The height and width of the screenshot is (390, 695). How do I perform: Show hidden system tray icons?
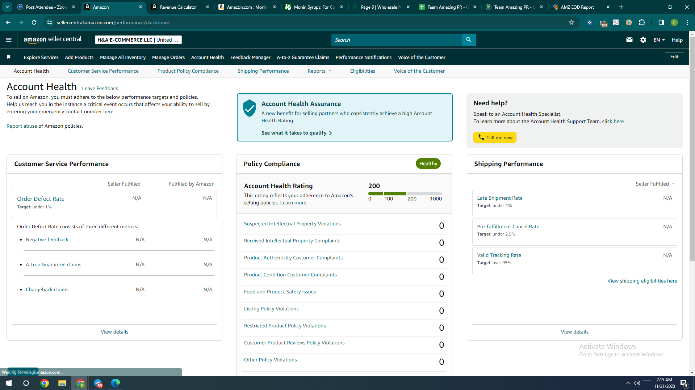pyautogui.click(x=628, y=383)
